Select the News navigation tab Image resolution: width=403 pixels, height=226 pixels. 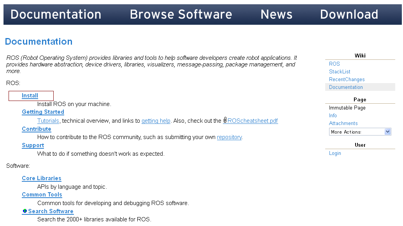pos(276,14)
